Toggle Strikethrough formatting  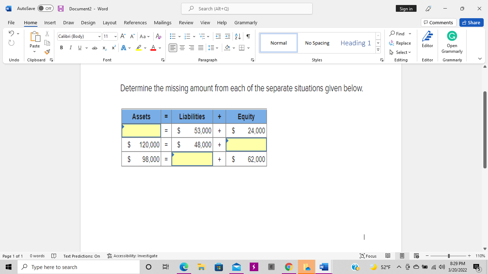point(95,48)
